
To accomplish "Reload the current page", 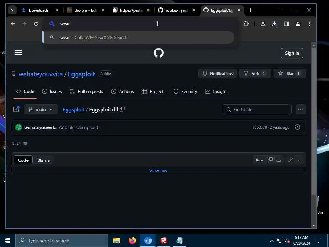I will [x=36, y=24].
